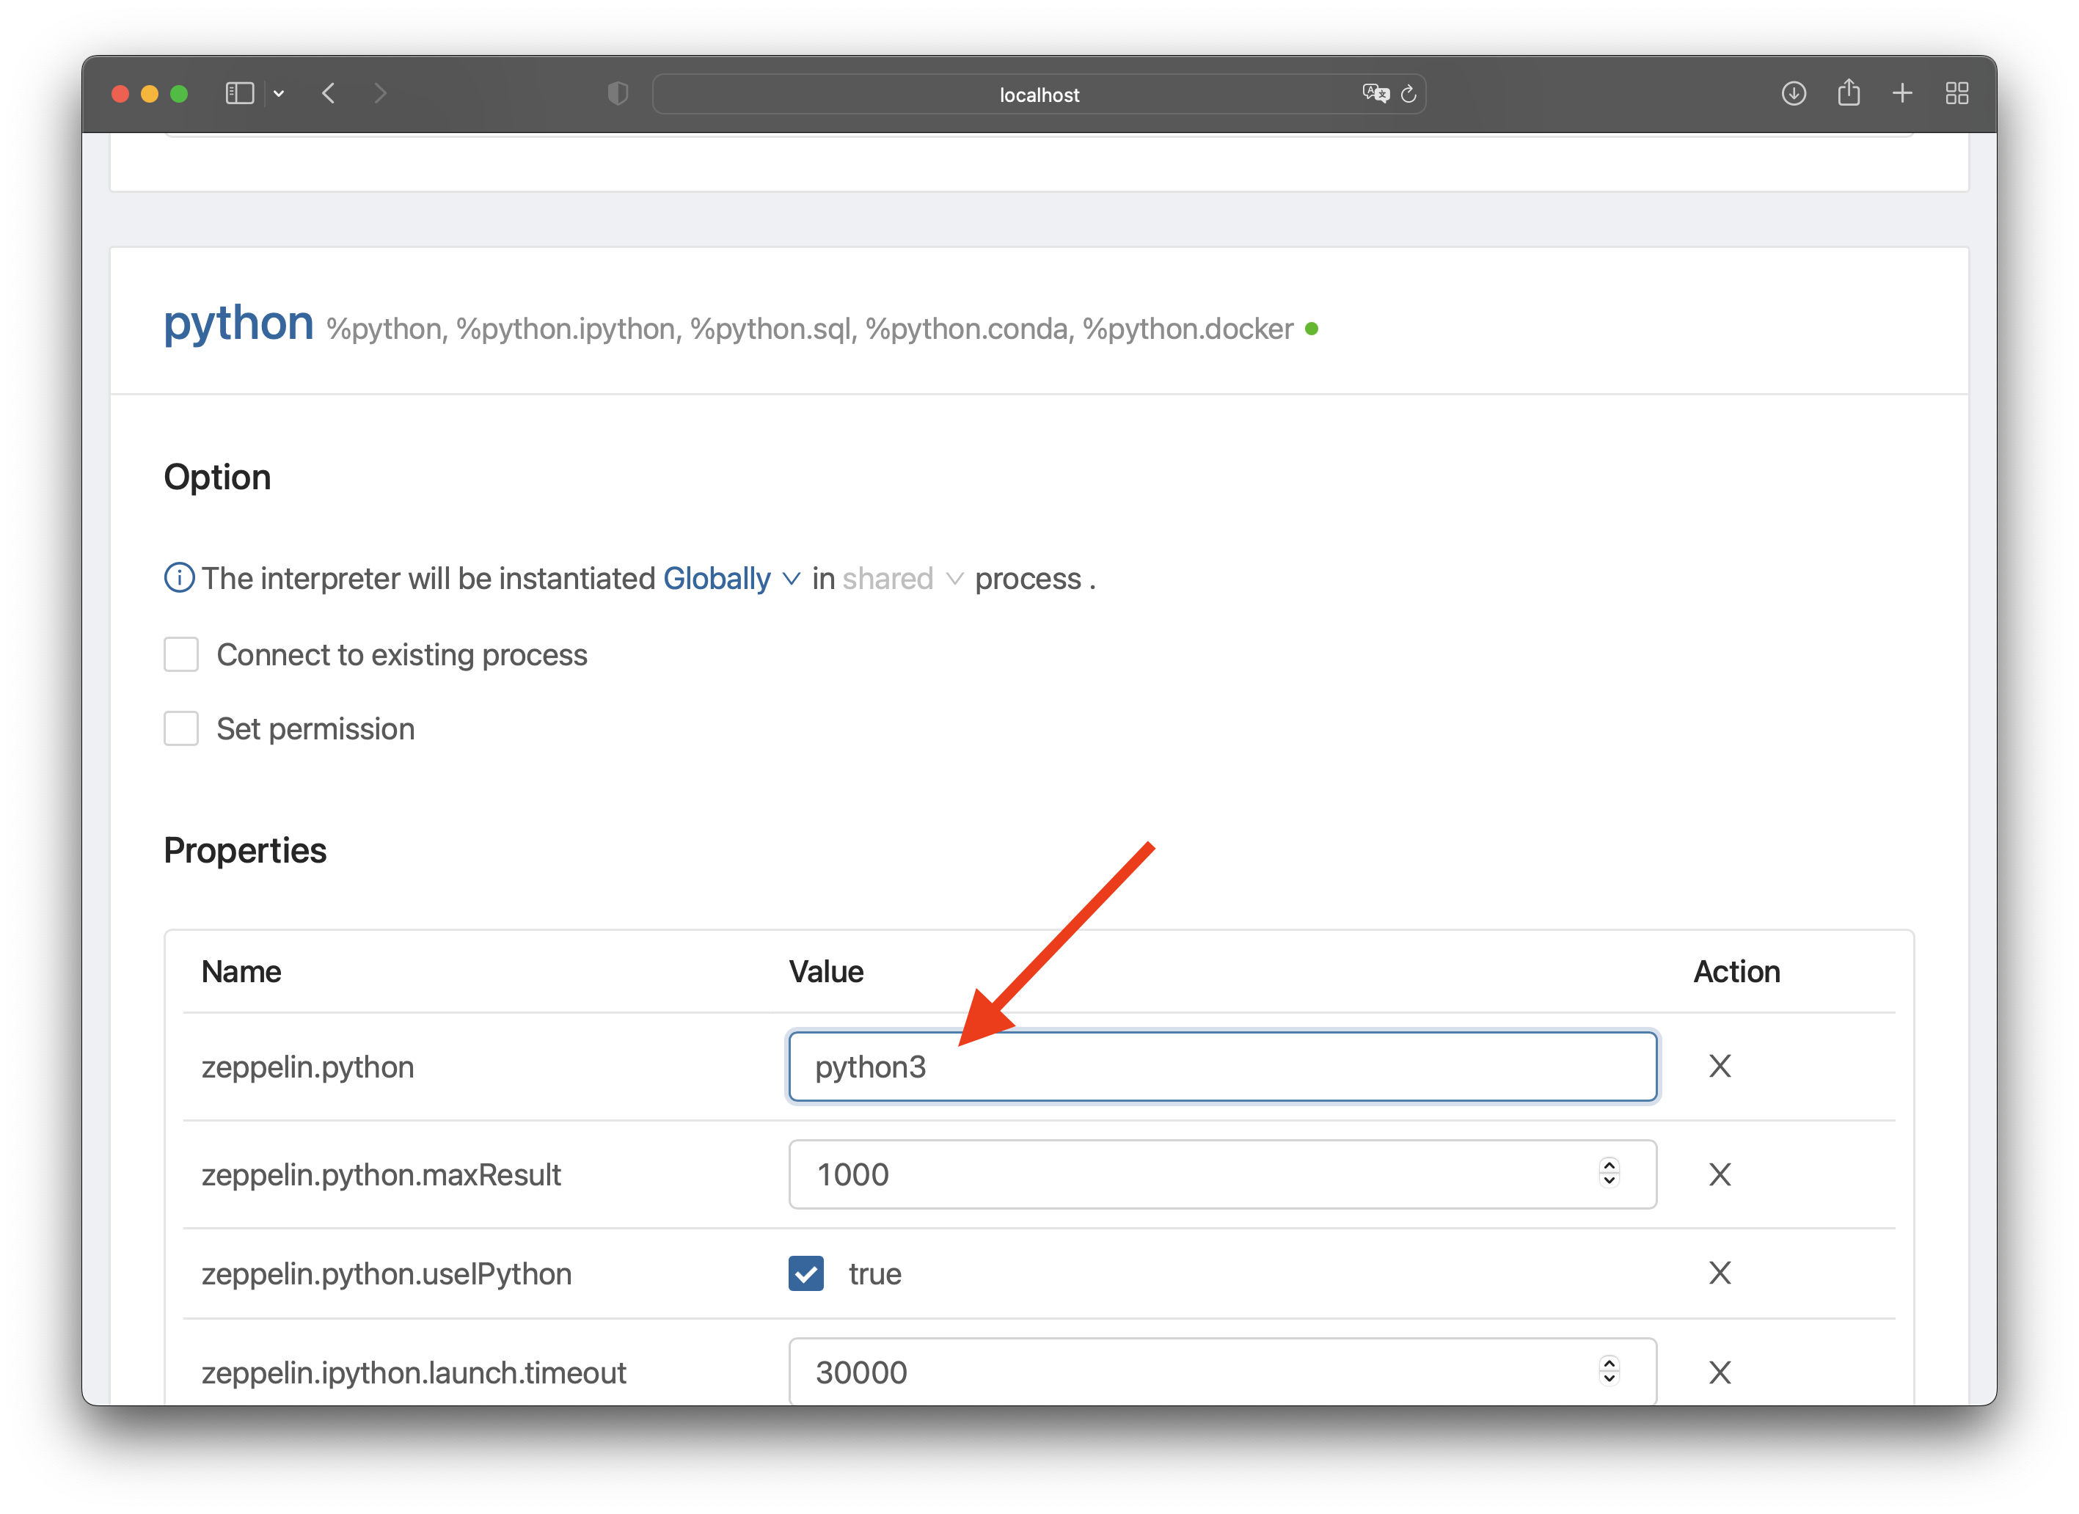The width and height of the screenshot is (2079, 1514).
Task: Uncheck the useIPython true checkbox
Action: point(805,1274)
